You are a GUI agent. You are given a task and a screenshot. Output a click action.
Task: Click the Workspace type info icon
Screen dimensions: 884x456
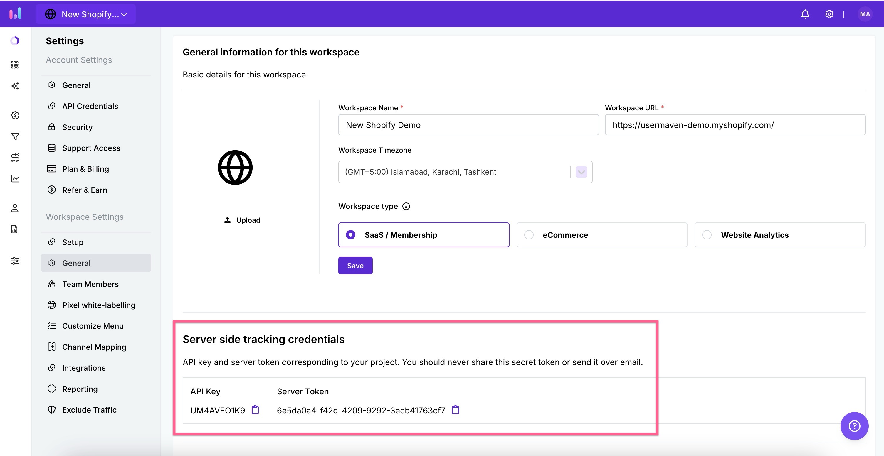406,206
